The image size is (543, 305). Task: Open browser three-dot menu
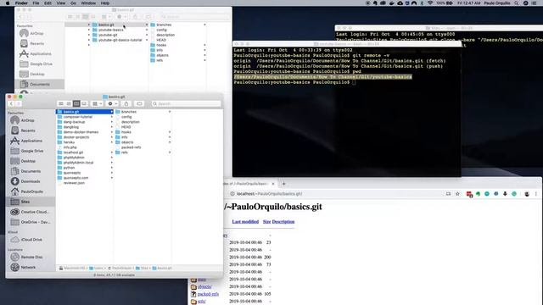pos(535,194)
